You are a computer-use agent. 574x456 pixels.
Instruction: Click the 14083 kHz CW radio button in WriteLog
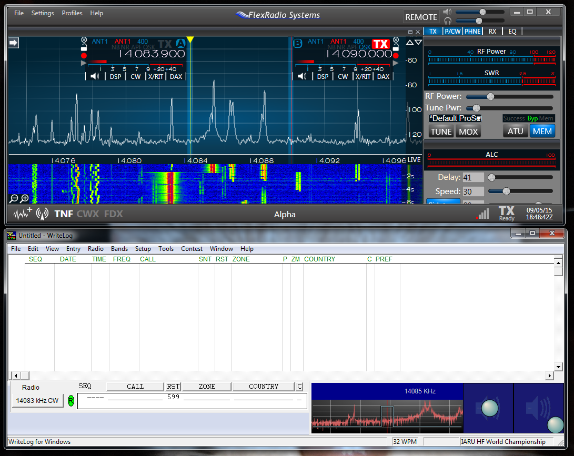(37, 401)
